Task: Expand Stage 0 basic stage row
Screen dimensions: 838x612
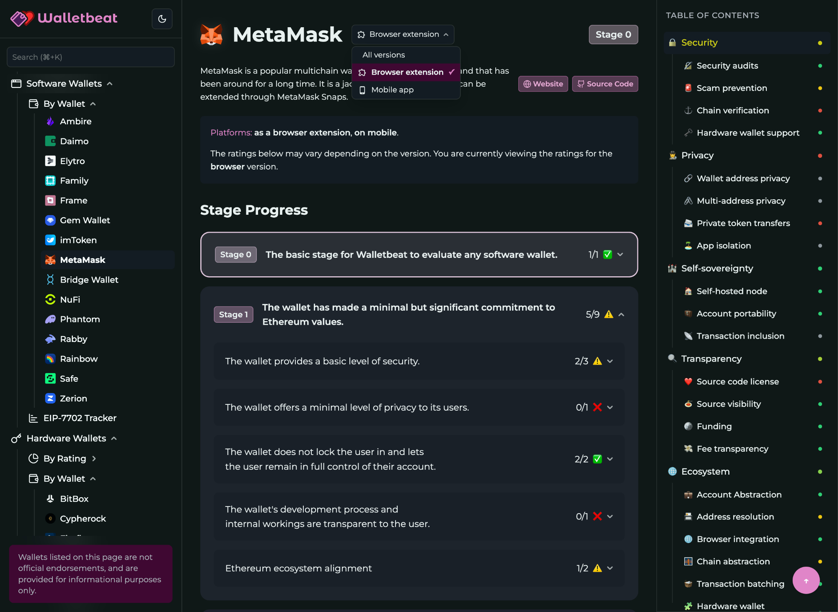Action: (x=620, y=255)
